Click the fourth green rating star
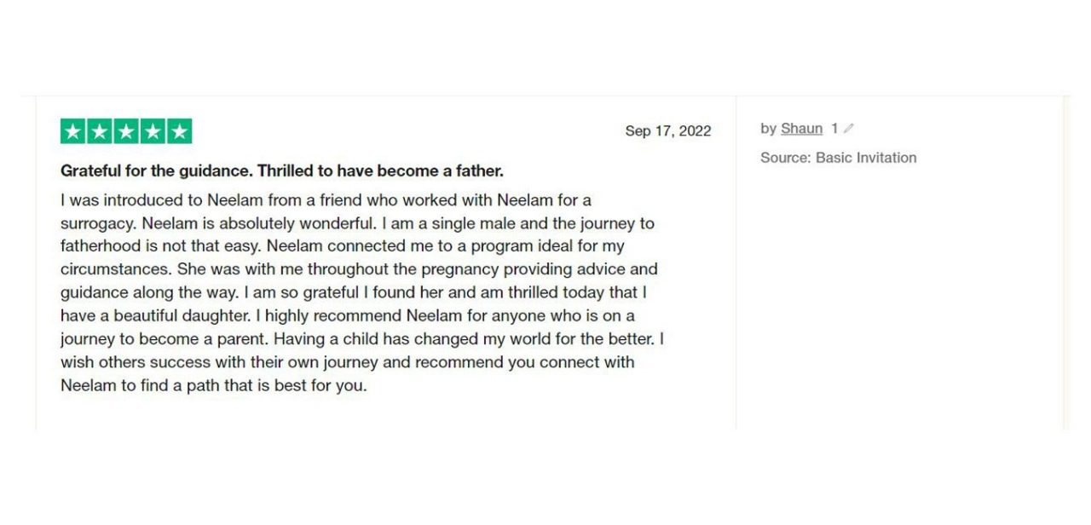 click(x=153, y=131)
